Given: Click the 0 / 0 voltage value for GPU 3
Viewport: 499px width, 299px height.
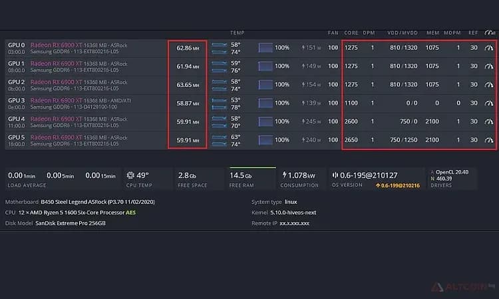Looking at the screenshot, I should [412, 103].
